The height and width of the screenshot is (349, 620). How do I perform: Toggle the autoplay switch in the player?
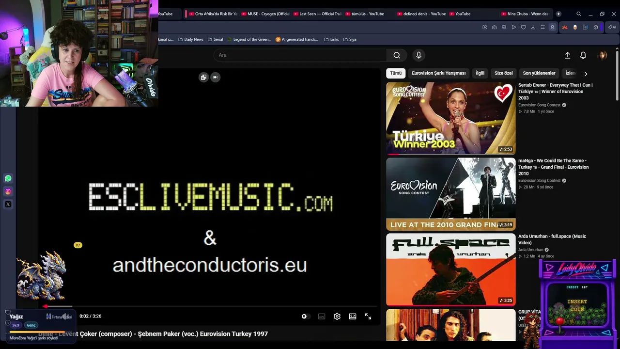[304, 317]
